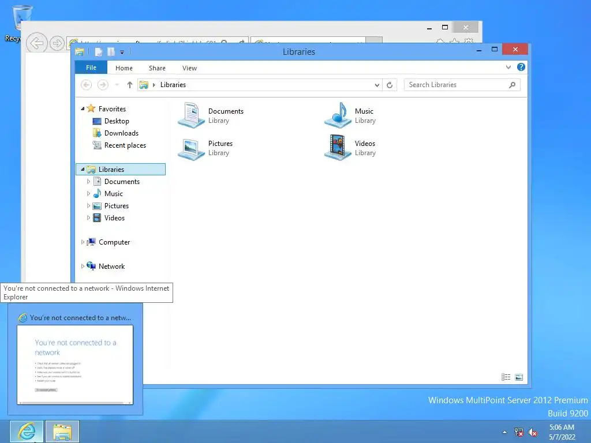Screen dimensions: 591x443
Task: Expand Pictures in navigation tree
Action: point(88,206)
